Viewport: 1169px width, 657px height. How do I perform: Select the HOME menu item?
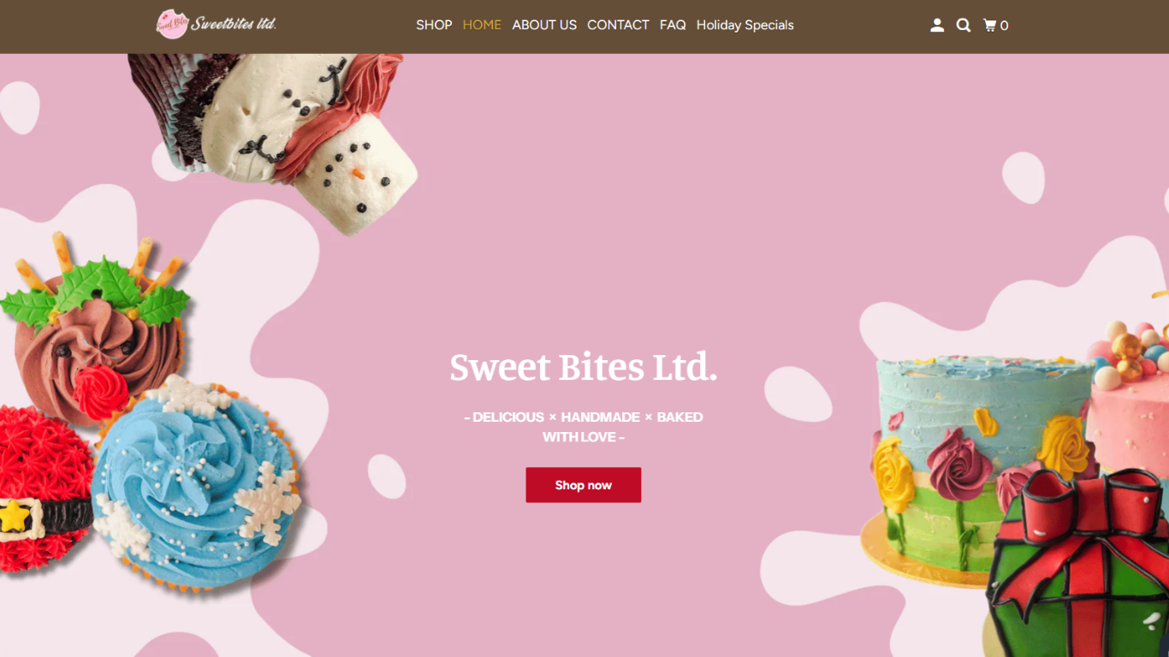point(482,26)
